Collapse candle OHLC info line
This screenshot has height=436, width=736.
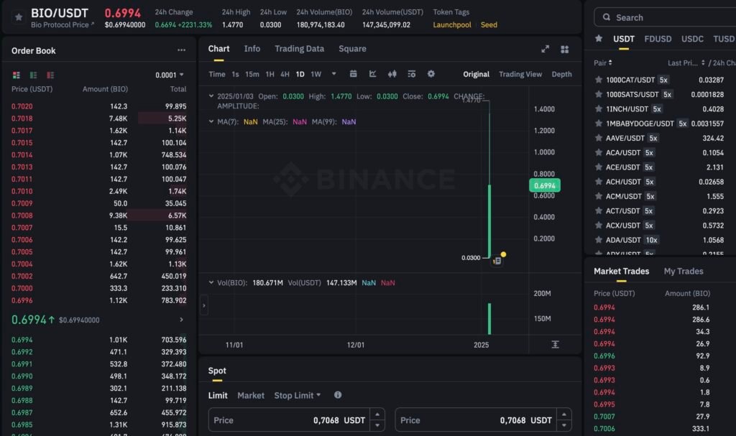pos(211,96)
